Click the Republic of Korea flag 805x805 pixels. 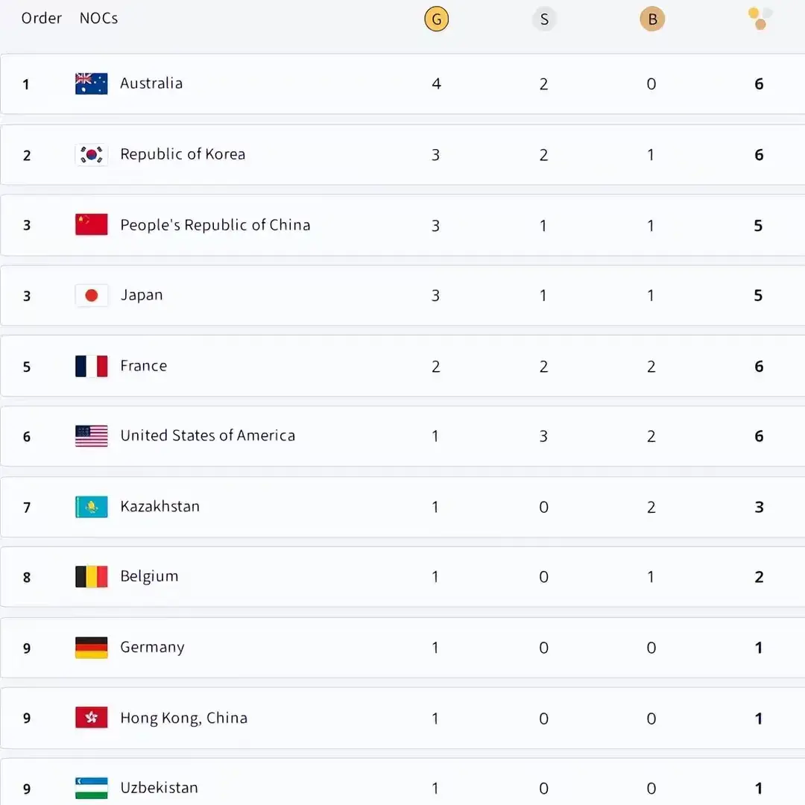pyautogui.click(x=92, y=154)
